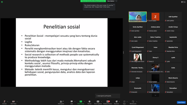The width and height of the screenshot is (187, 105).
Task: Start recording with Record button
Action: 89,102
